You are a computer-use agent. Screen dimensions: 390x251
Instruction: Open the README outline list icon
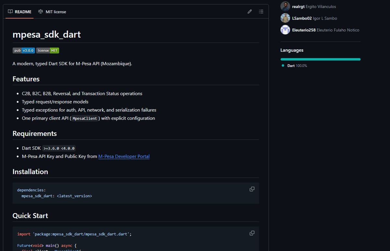pos(261,12)
